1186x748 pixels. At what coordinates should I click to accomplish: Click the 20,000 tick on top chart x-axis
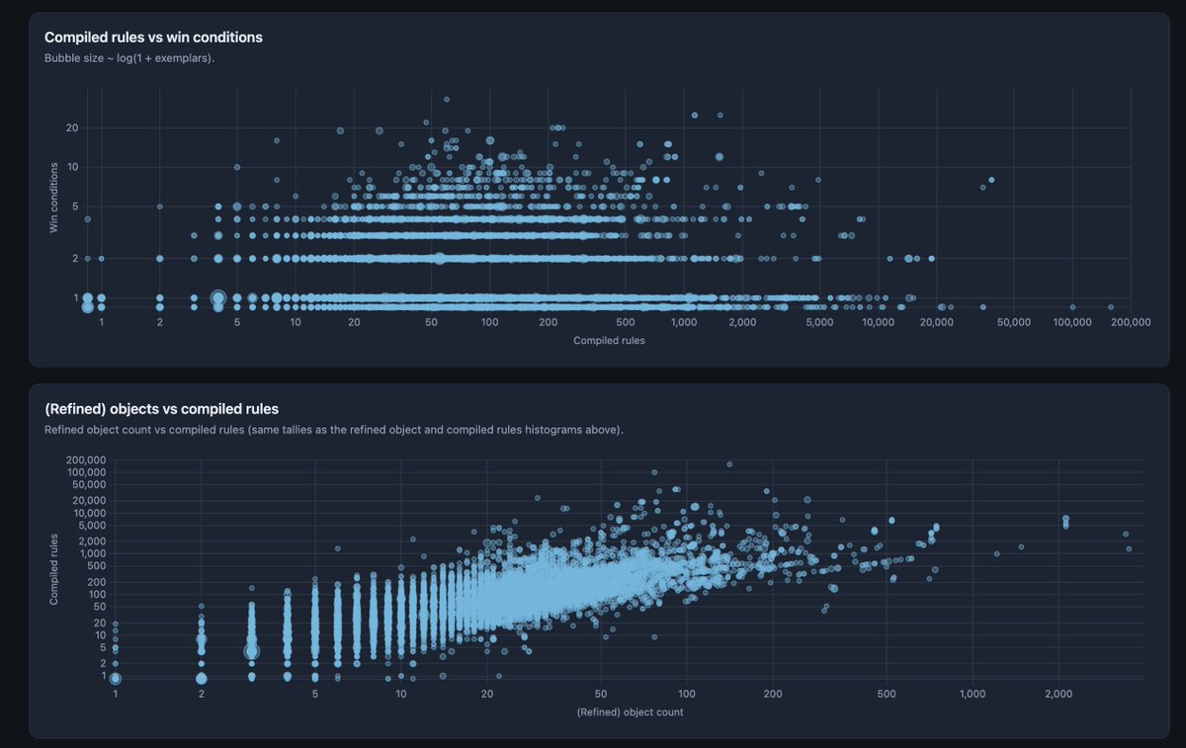click(936, 322)
